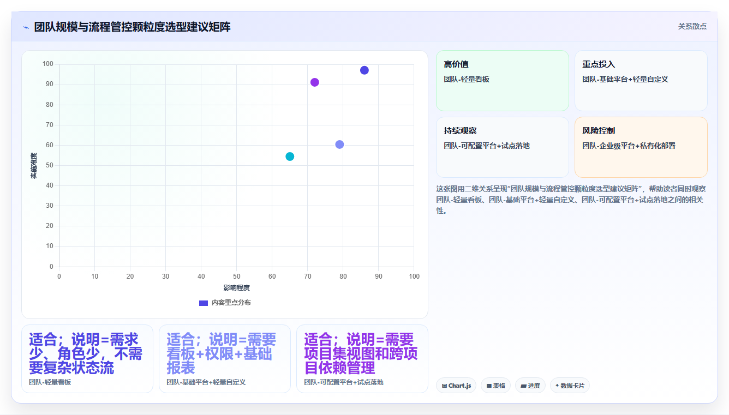Click the lightning icon beside the title

point(26,27)
